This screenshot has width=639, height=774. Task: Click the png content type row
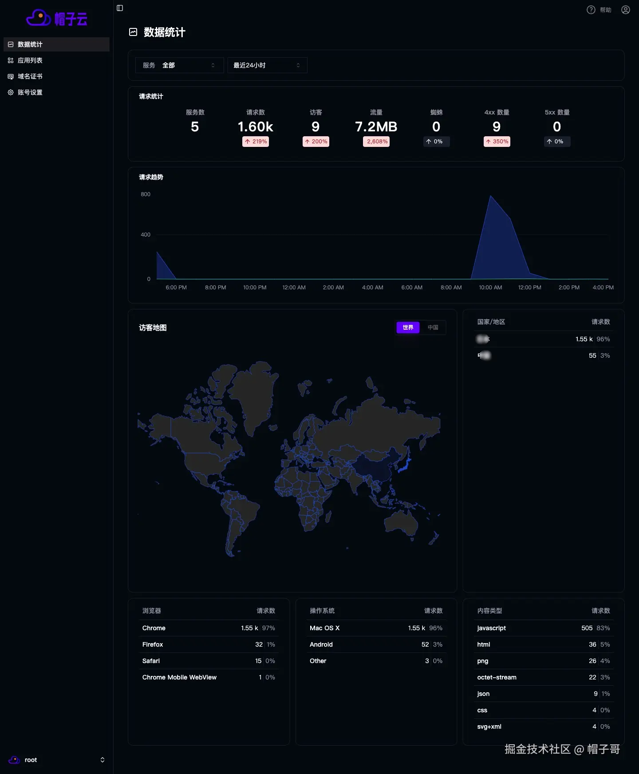[x=544, y=661]
